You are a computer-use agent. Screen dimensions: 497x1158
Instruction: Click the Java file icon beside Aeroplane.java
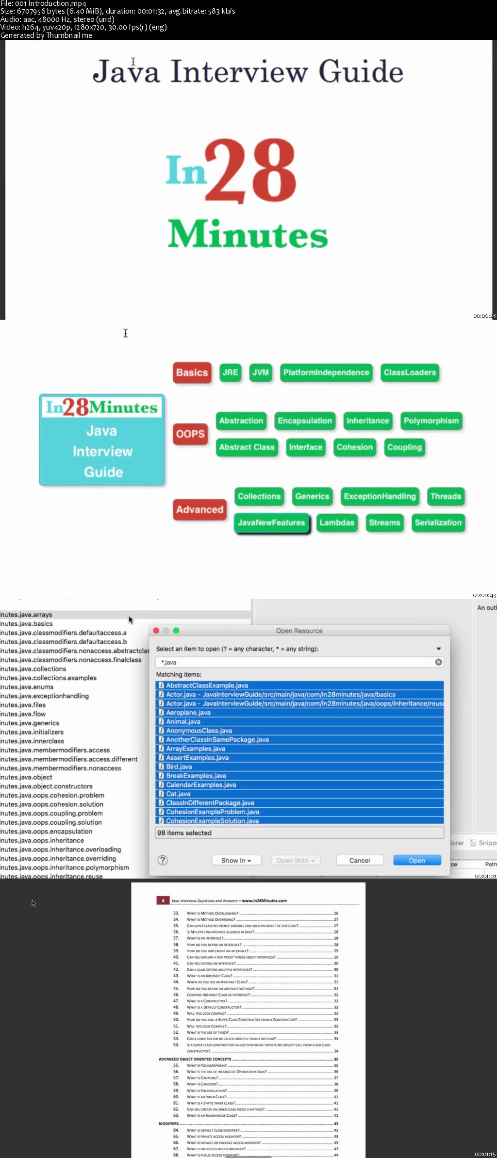coord(161,713)
